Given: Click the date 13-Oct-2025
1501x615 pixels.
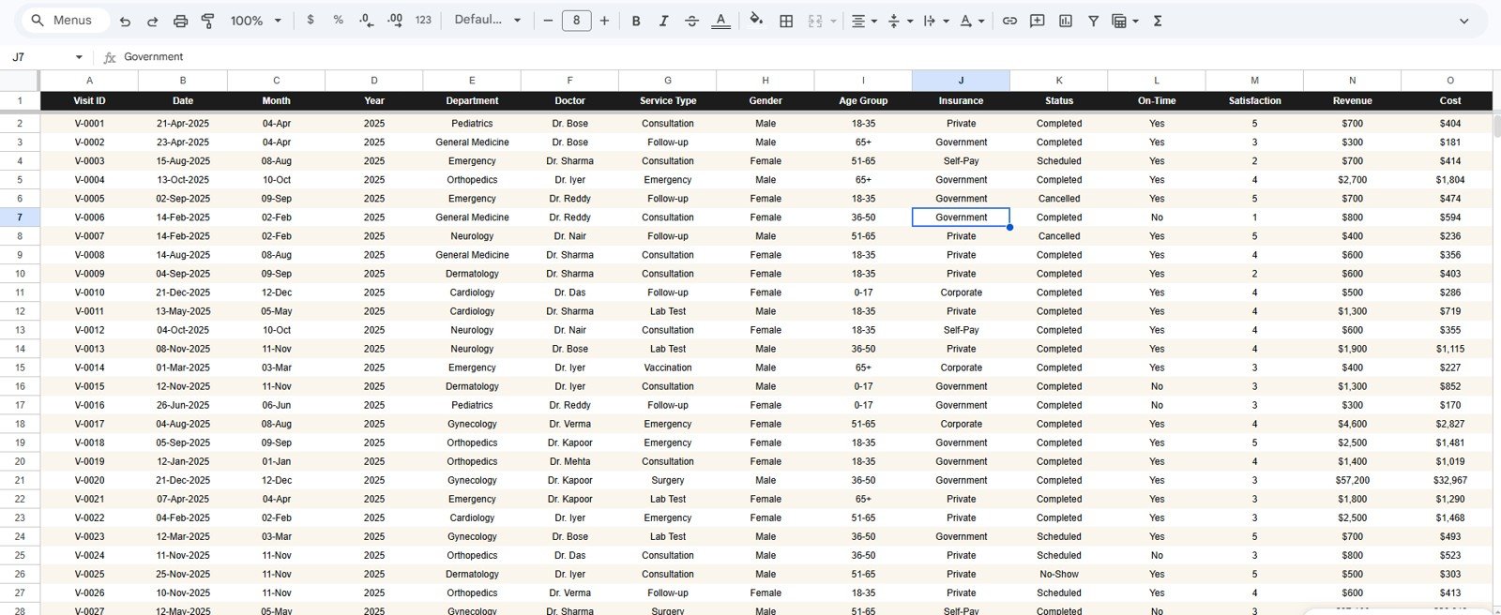Looking at the screenshot, I should (x=183, y=180).
